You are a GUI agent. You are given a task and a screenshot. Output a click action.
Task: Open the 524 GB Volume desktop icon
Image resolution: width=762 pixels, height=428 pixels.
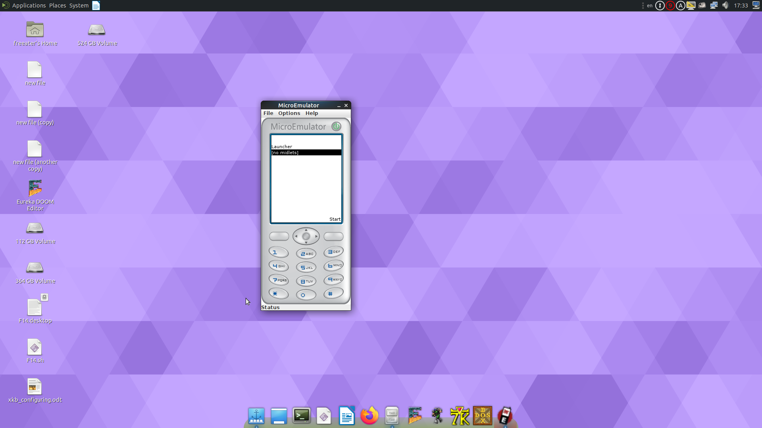point(97,30)
